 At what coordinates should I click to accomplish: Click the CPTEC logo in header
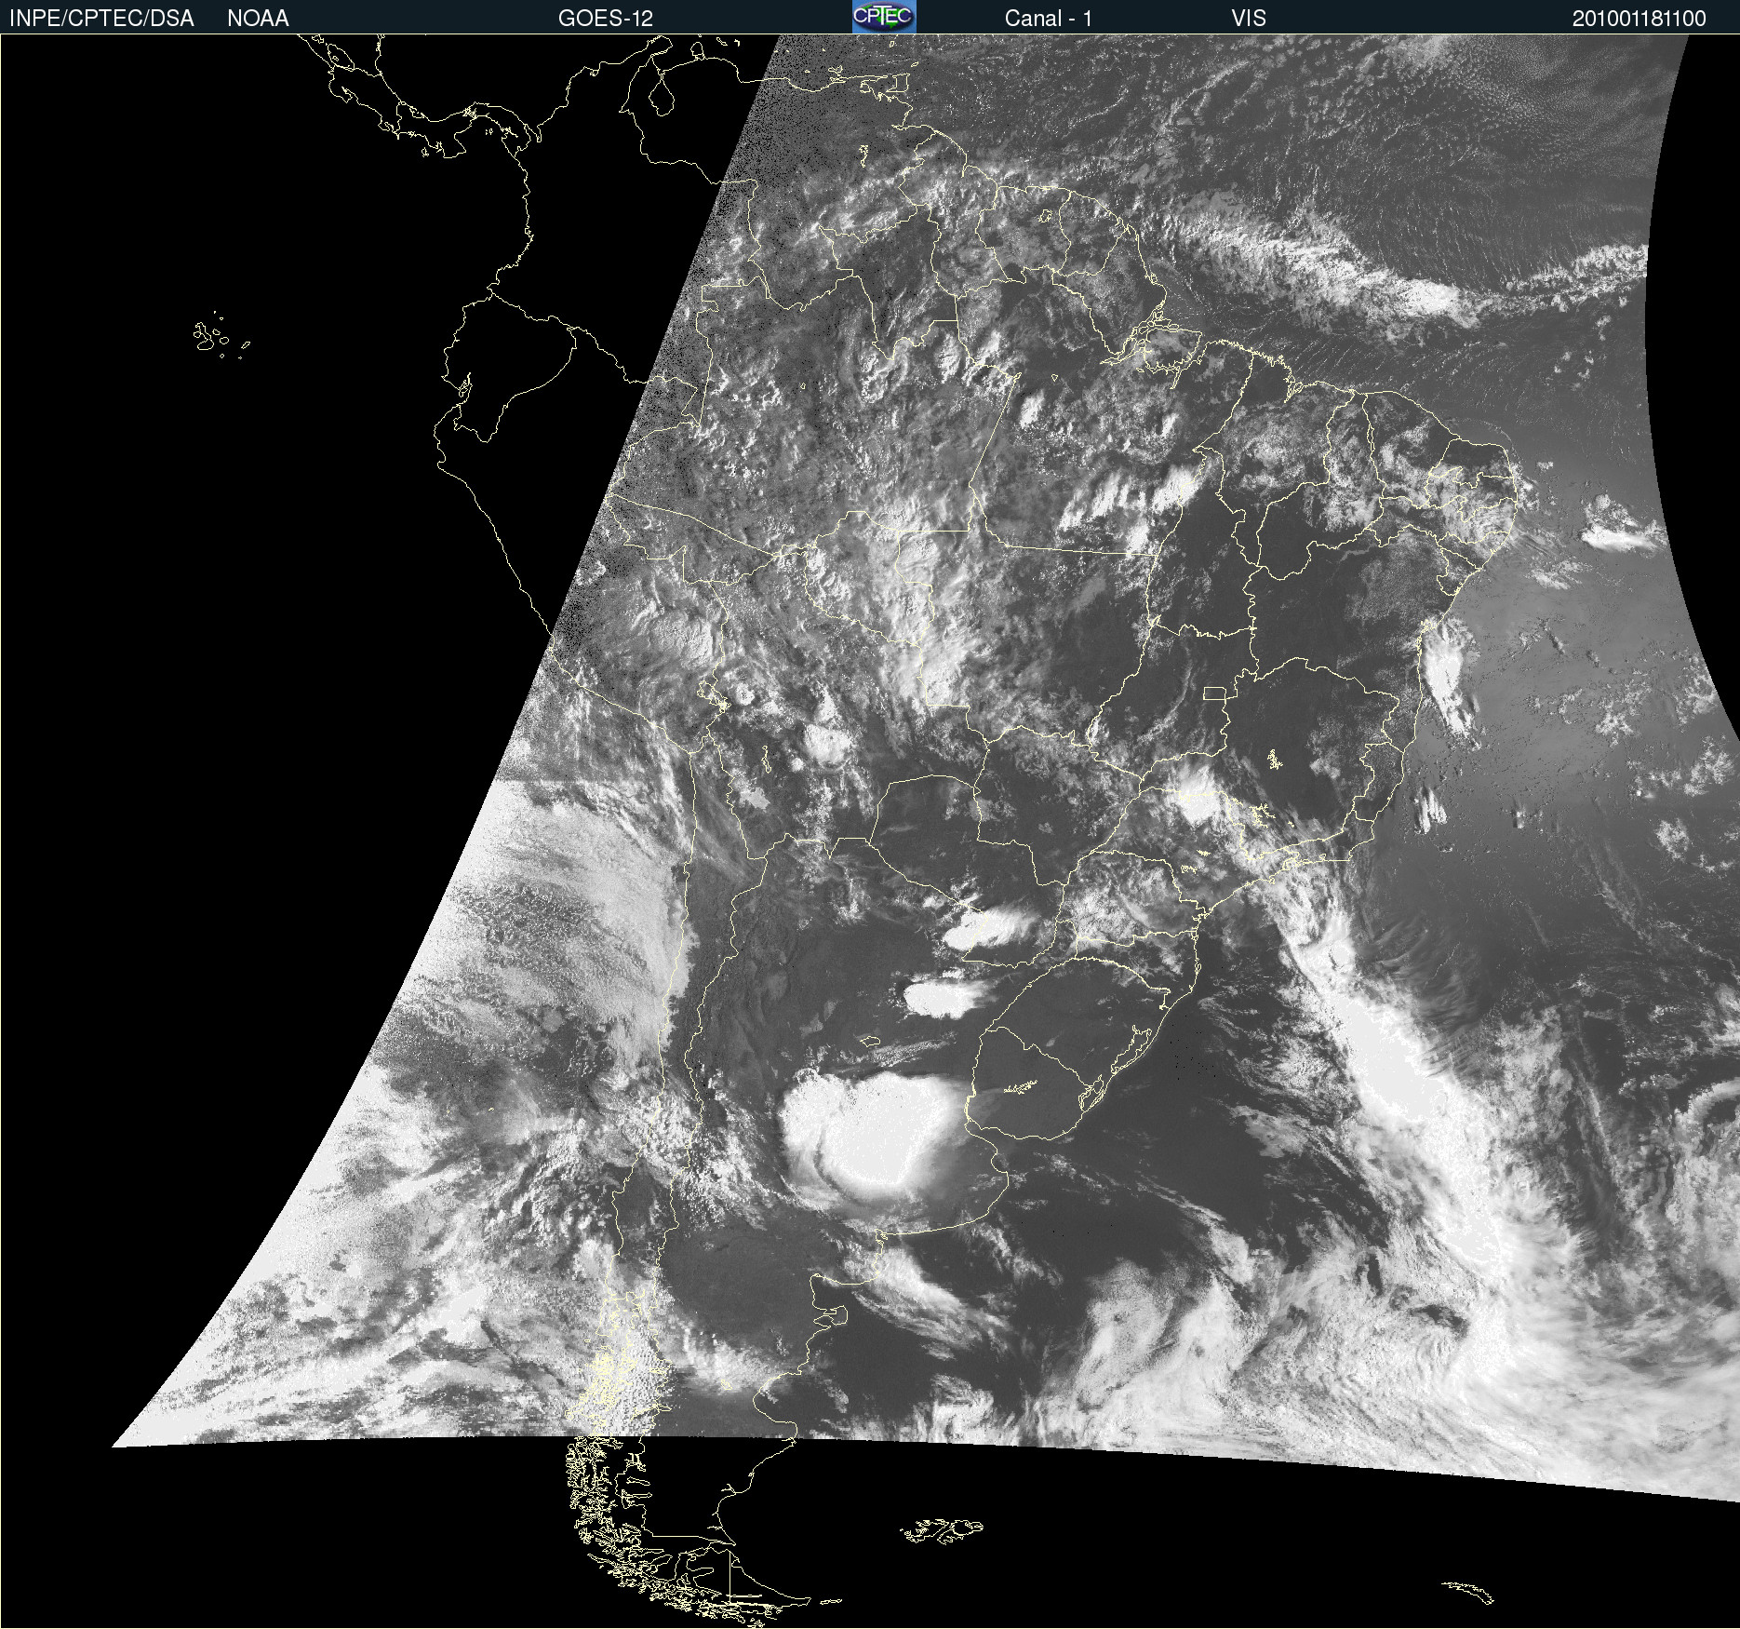tap(884, 17)
